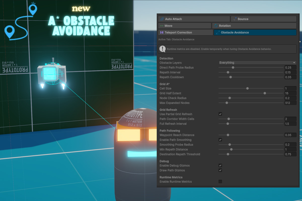The image size is (302, 201).
Task: Select the Smoothing Probe Radius value field
Action: (x=290, y=144)
